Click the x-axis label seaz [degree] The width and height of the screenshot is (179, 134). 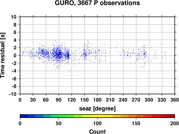(x=97, y=109)
